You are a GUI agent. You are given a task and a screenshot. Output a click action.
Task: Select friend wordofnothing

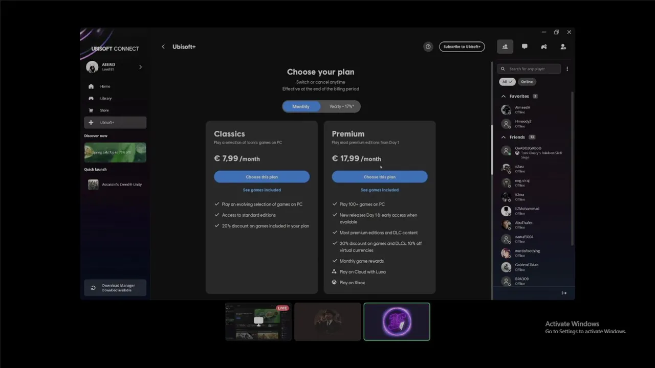point(534,253)
